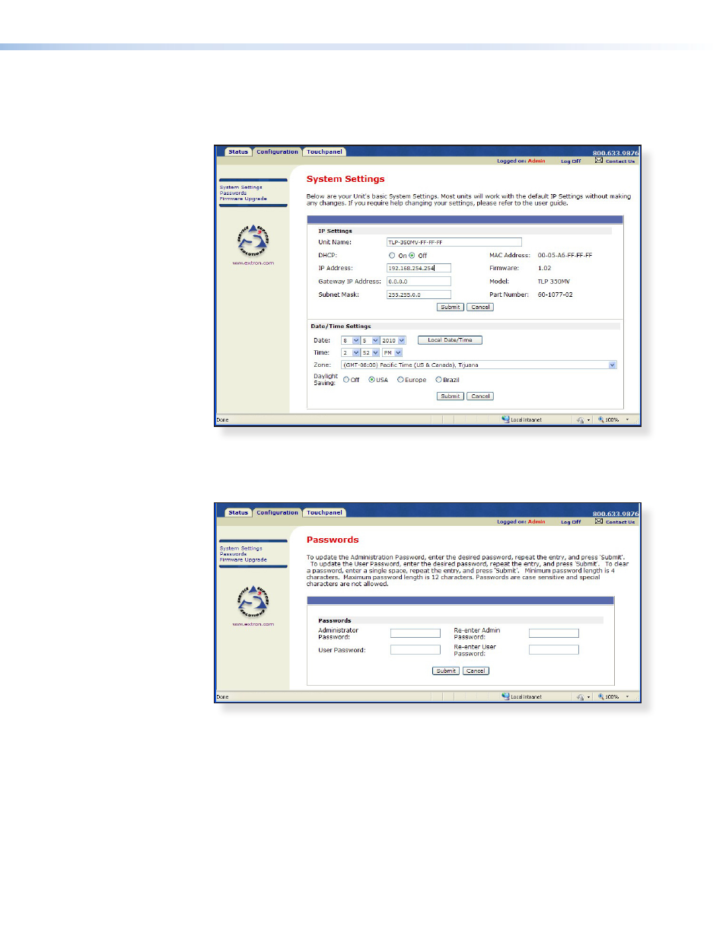Screen dimensions: 726x940
Task: Click Log Off link in Passwords window
Action: pyautogui.click(x=571, y=522)
